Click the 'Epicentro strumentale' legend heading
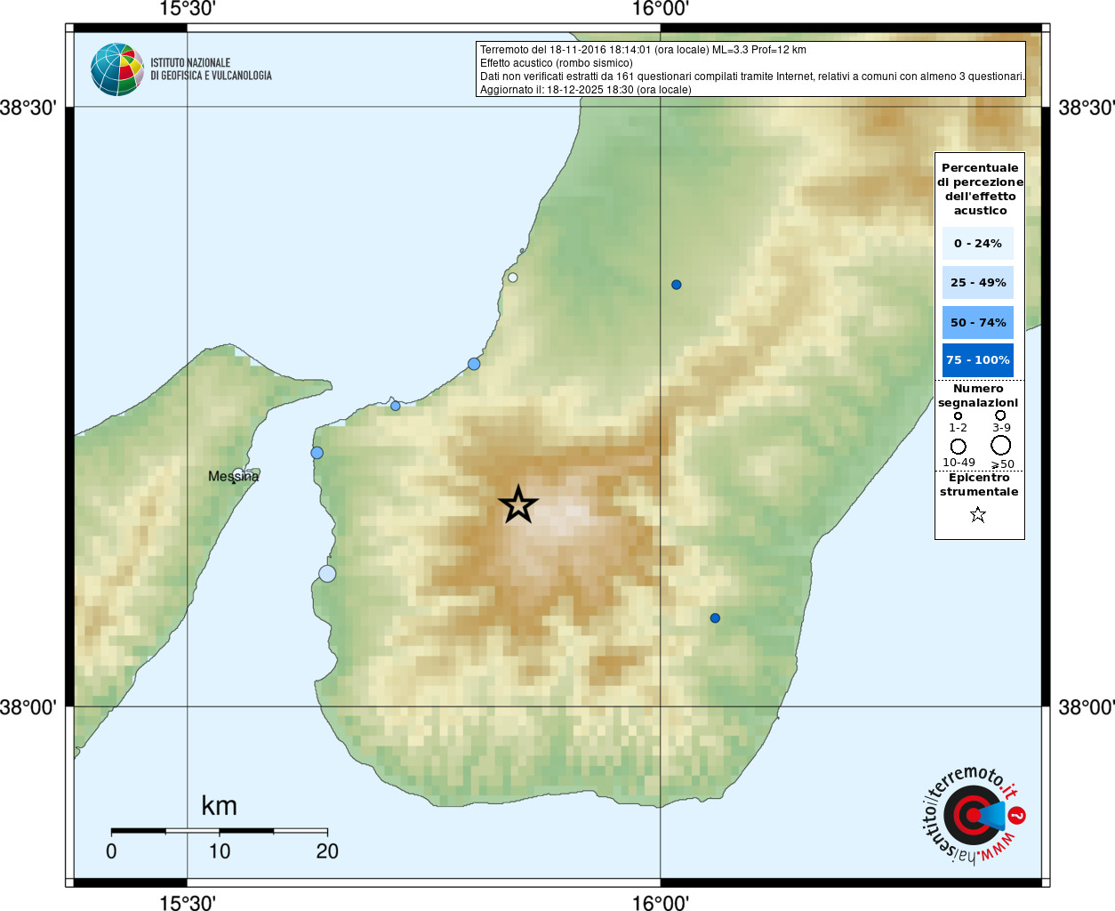This screenshot has width=1115, height=911. [x=979, y=485]
